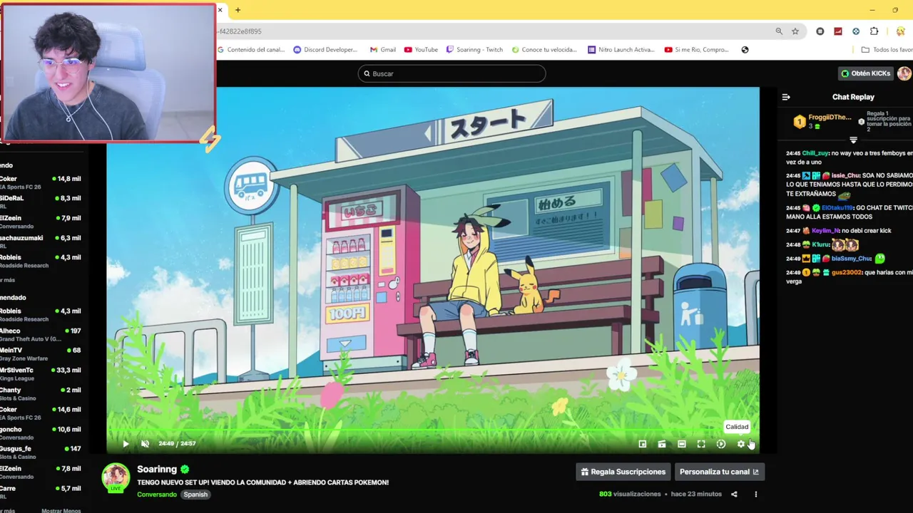Open Alheco channel with 197 viewers
913x513 pixels.
pos(41,334)
